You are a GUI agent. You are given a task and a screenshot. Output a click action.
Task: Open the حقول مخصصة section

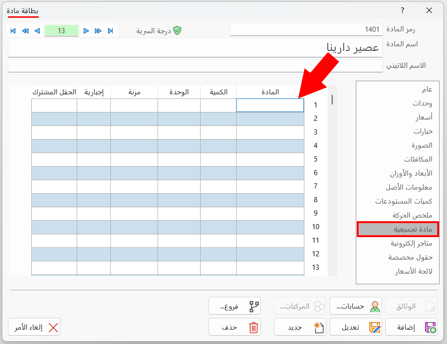point(398,257)
